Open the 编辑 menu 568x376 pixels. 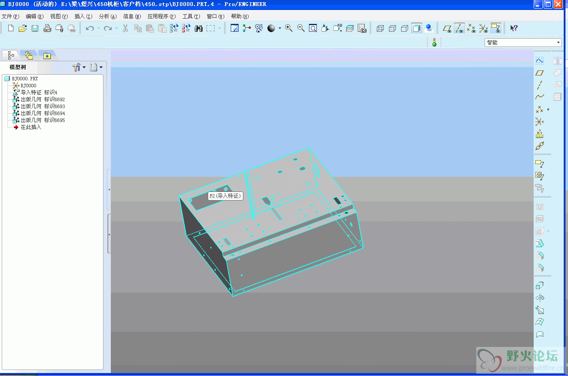35,16
